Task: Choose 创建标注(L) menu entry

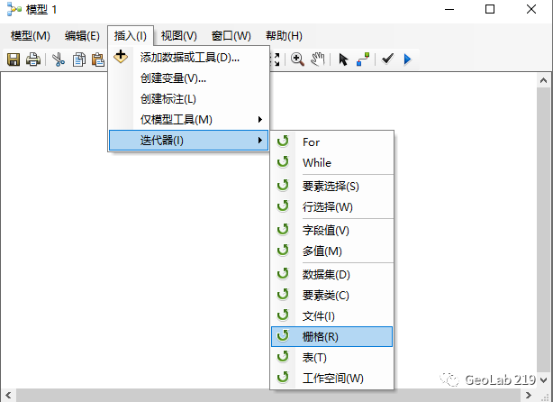Action: point(189,99)
